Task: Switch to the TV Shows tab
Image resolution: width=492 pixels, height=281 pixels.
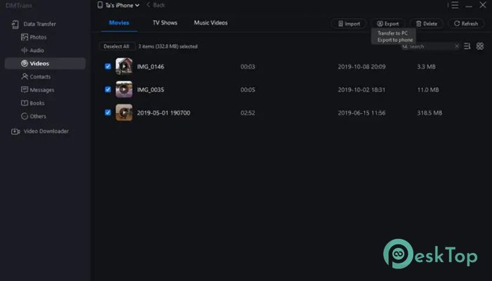Action: tap(165, 22)
